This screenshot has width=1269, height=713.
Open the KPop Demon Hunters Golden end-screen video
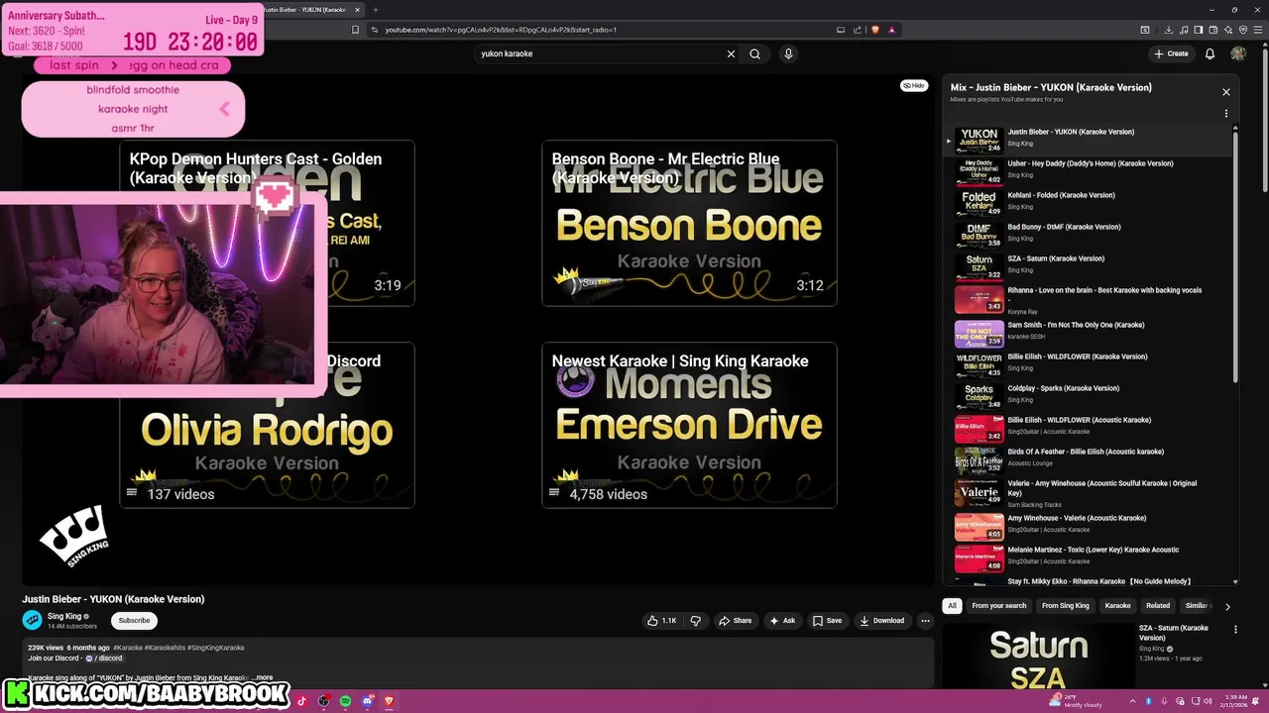click(x=267, y=223)
